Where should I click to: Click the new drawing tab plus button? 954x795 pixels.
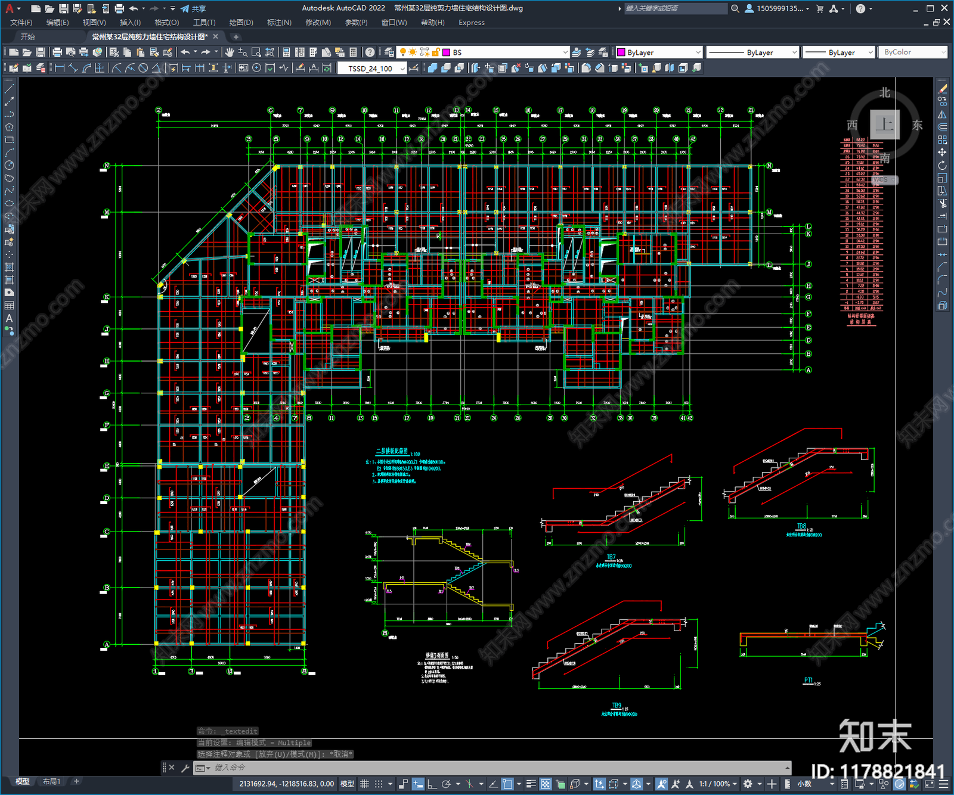[236, 37]
